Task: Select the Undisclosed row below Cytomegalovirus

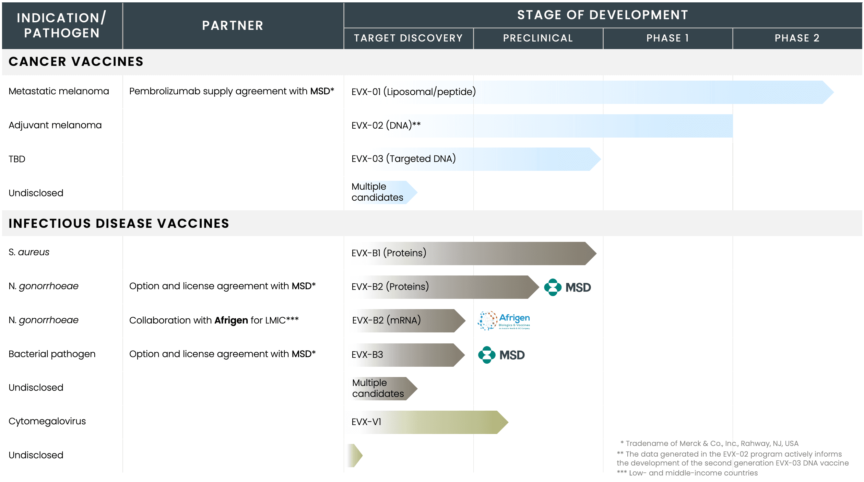Action: 36,455
